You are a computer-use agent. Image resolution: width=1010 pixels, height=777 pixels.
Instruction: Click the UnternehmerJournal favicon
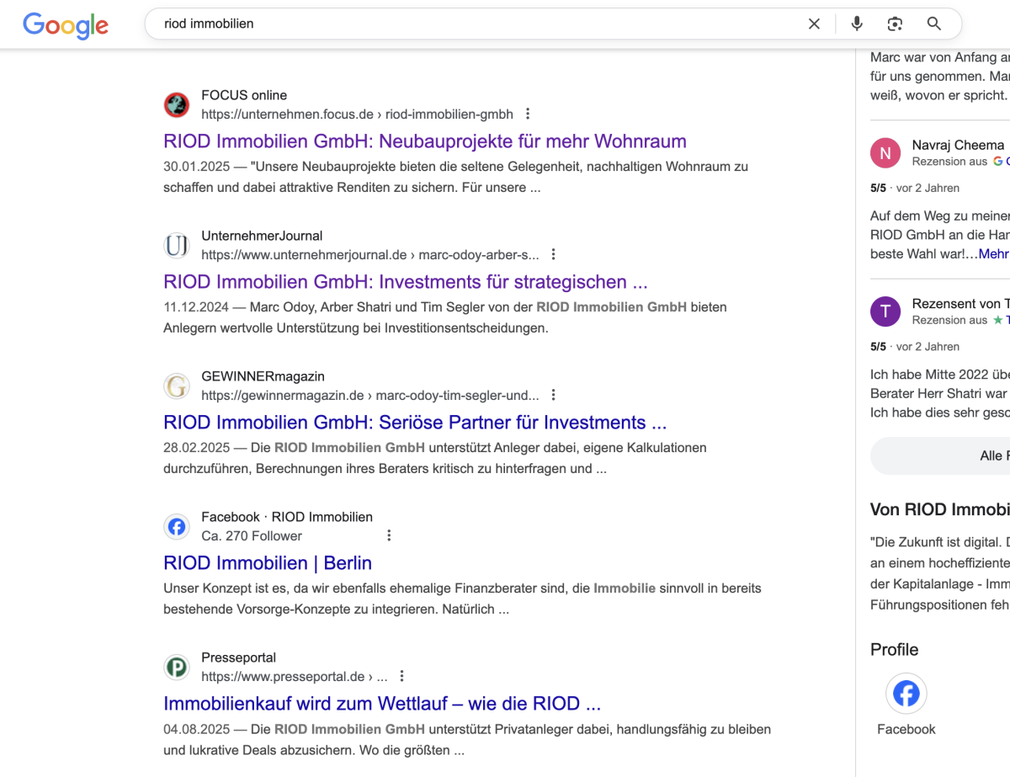coord(177,245)
